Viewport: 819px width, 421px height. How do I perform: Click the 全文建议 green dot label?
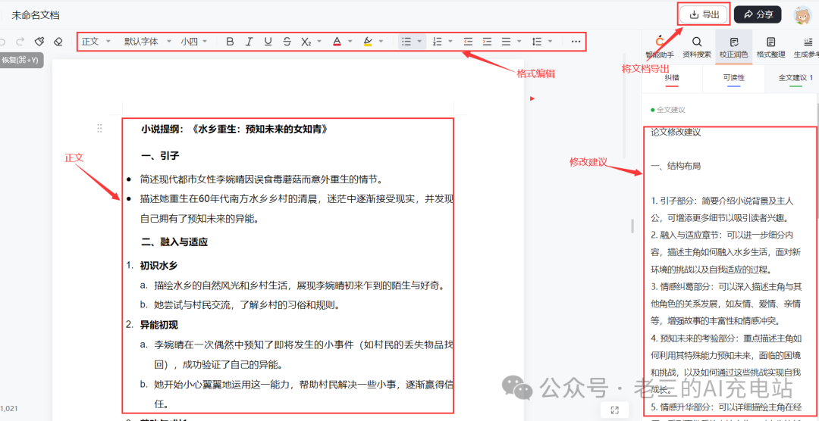point(667,110)
